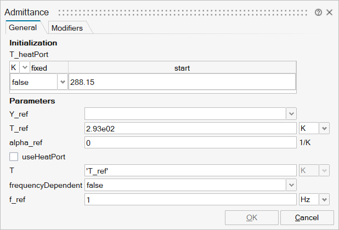
Task: Click the f_ref value input field
Action: [x=190, y=199]
